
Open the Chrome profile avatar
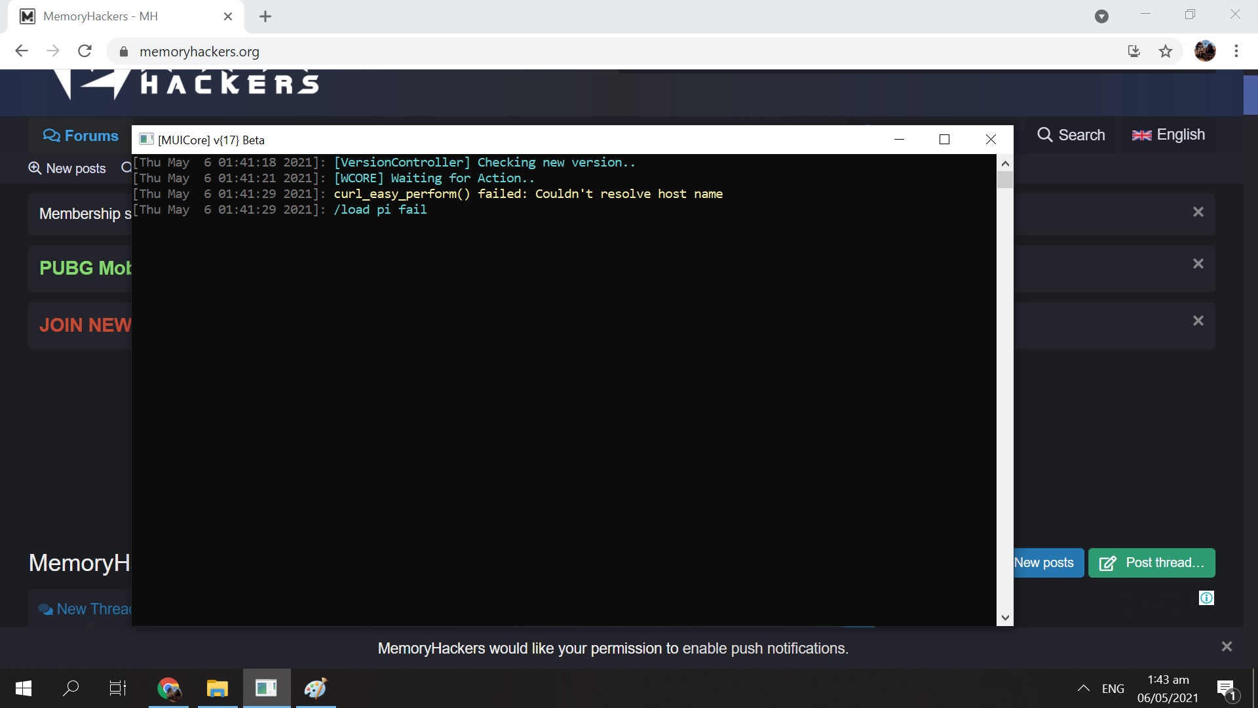pyautogui.click(x=1205, y=51)
